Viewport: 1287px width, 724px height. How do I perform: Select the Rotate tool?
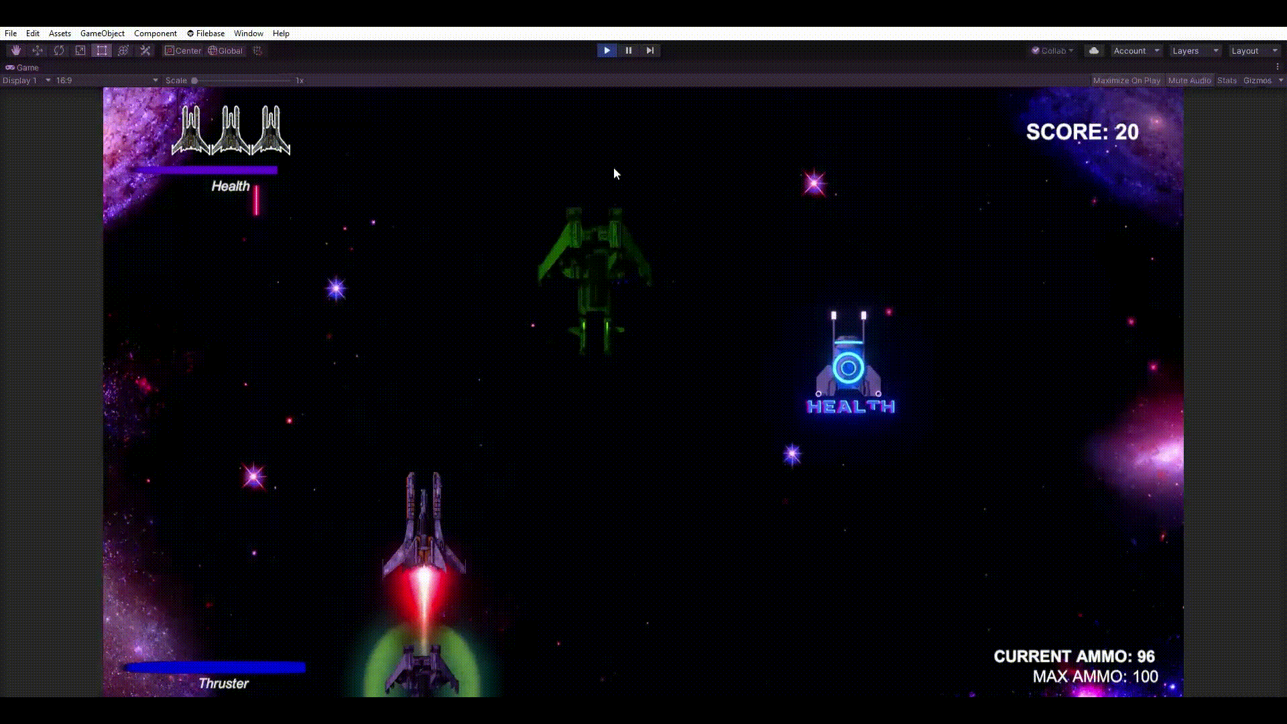coord(59,50)
